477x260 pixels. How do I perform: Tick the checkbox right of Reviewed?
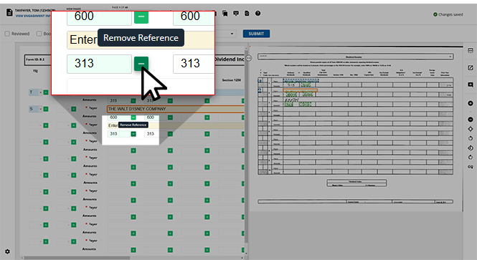tap(39, 34)
